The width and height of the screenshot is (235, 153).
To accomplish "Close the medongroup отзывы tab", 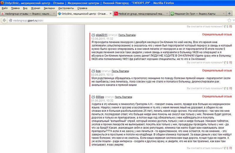I will pyautogui.click(x=54, y=13).
